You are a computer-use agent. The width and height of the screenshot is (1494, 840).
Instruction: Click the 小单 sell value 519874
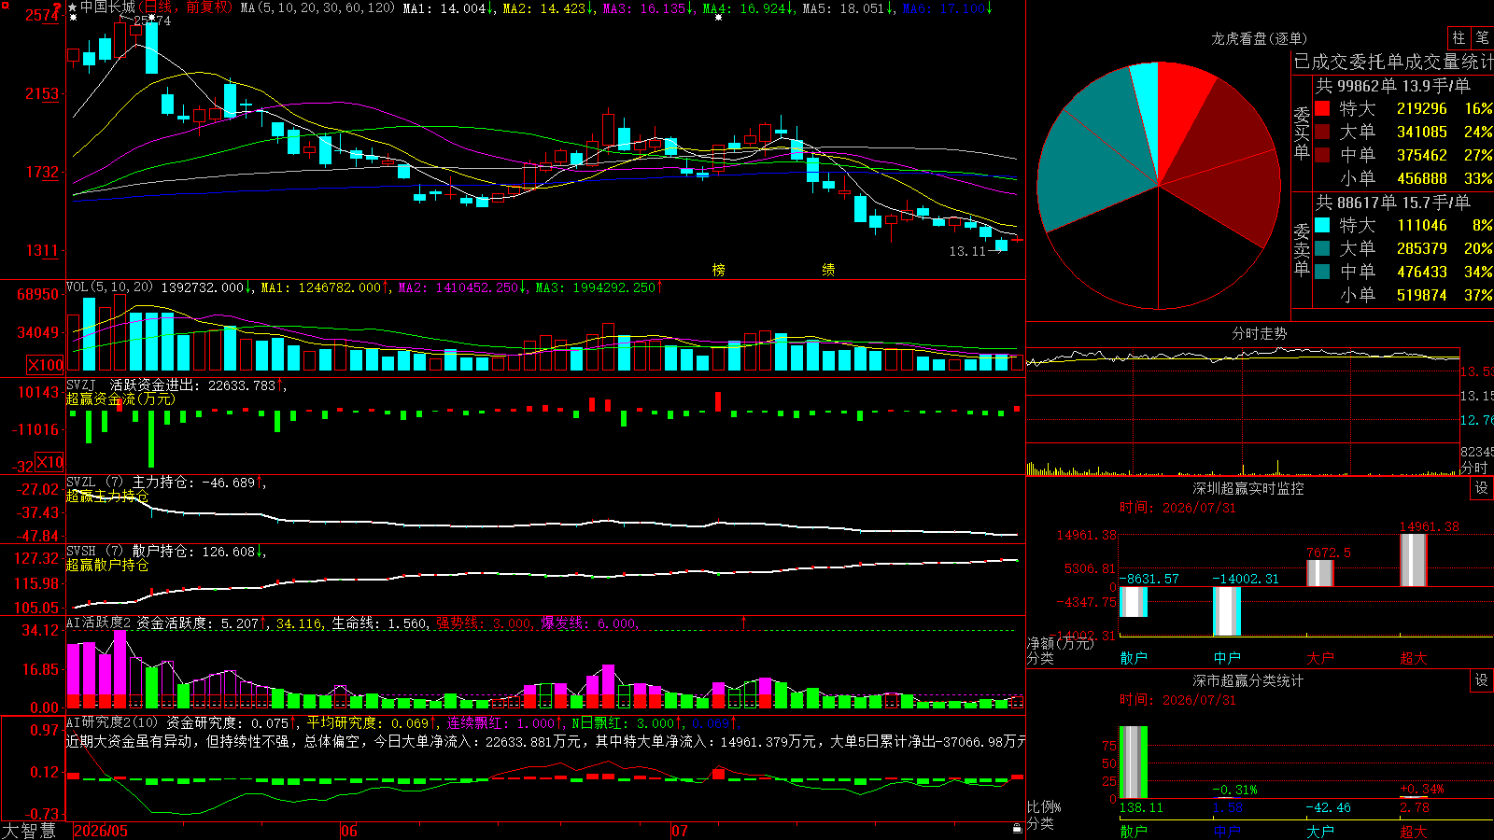[1422, 295]
